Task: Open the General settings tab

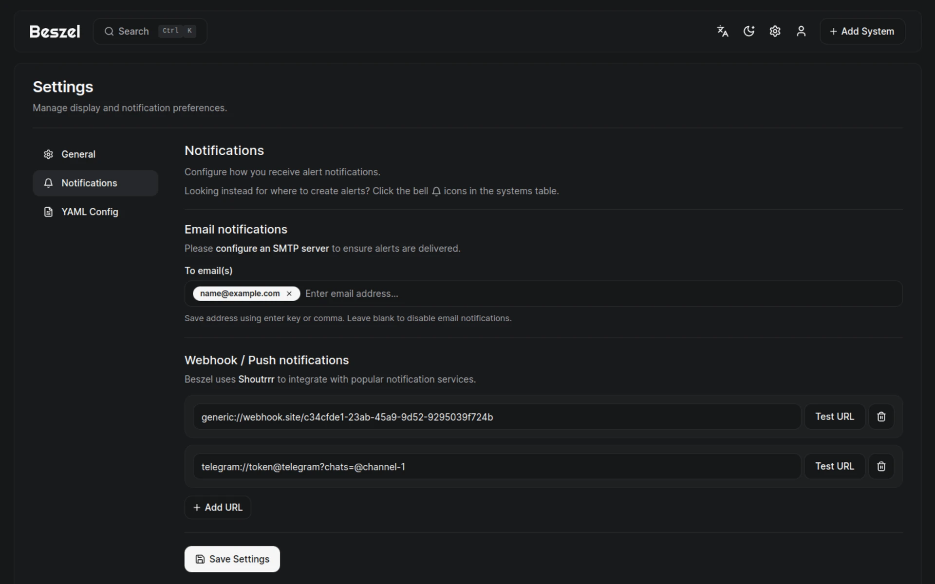Action: [95, 154]
